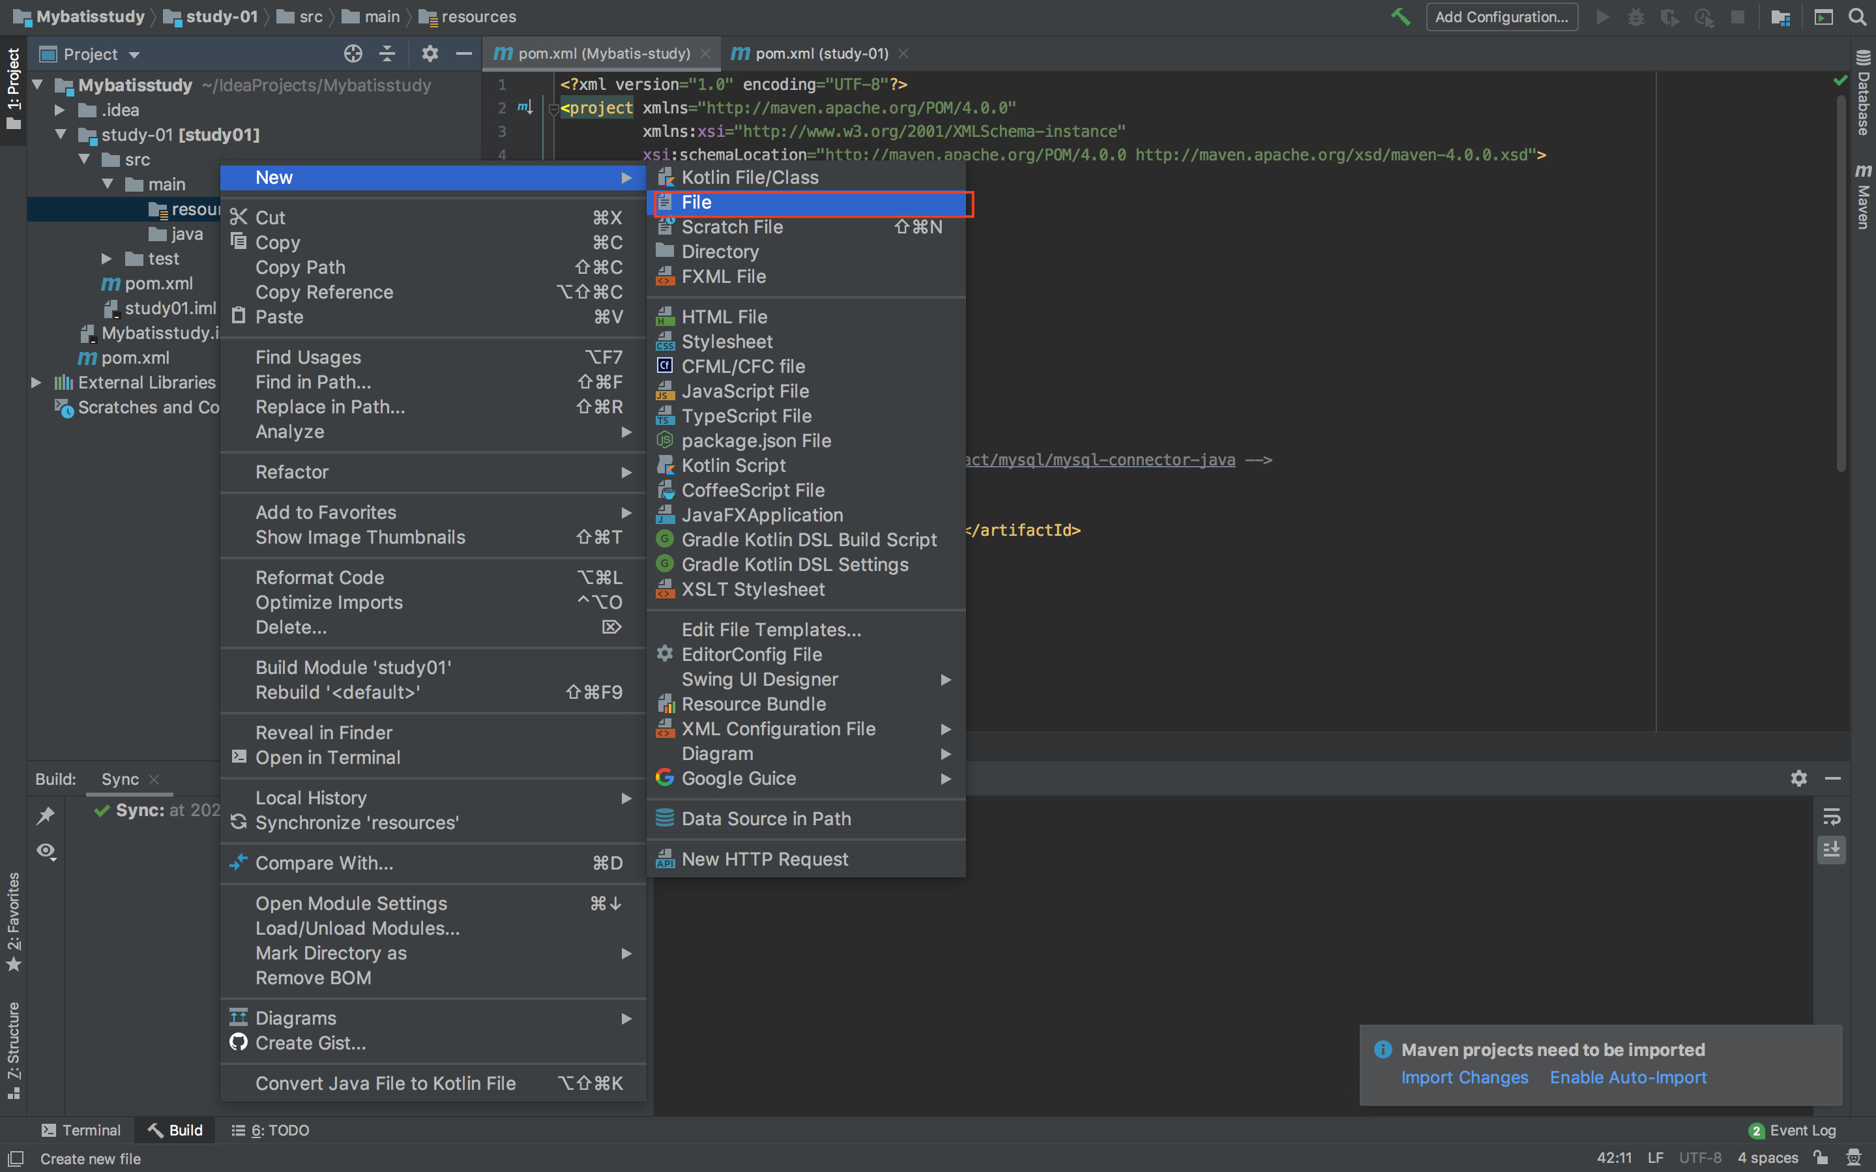
Task: Toggle the eye view icon in Build panel
Action: click(46, 851)
